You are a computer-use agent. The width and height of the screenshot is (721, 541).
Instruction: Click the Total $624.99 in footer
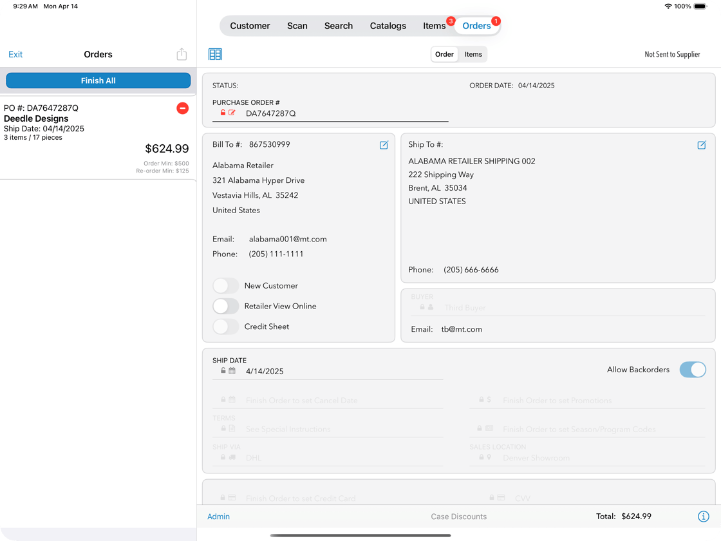click(624, 516)
